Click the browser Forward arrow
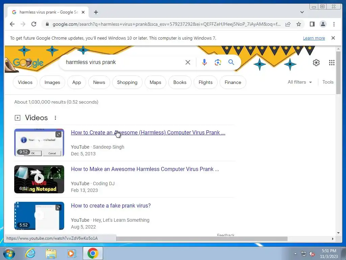The image size is (346, 260). (23, 24)
